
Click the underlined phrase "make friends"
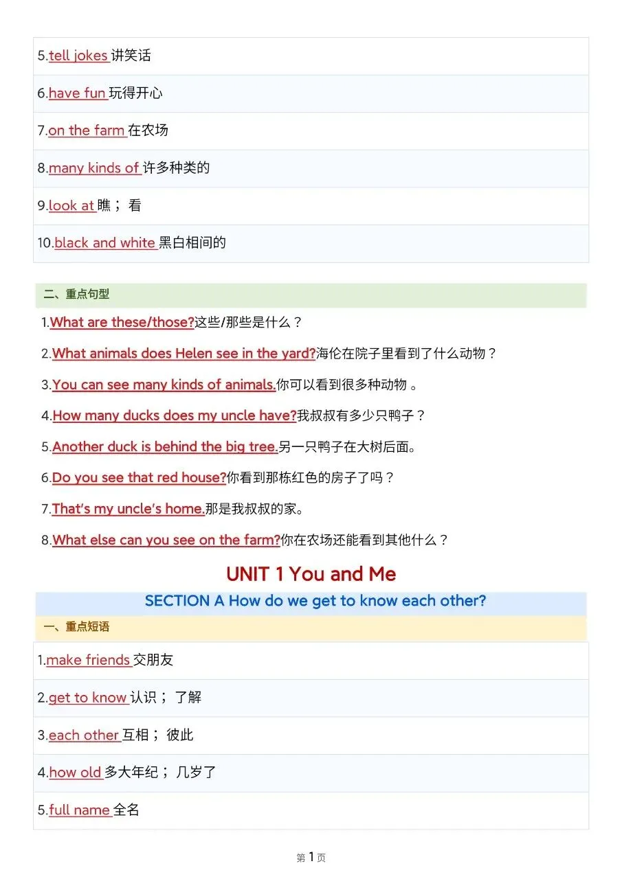(x=89, y=660)
